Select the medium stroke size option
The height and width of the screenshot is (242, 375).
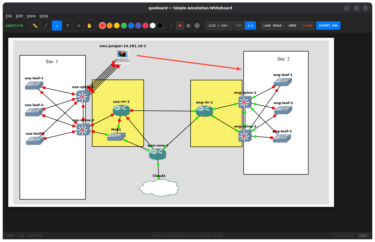pyautogui.click(x=188, y=26)
